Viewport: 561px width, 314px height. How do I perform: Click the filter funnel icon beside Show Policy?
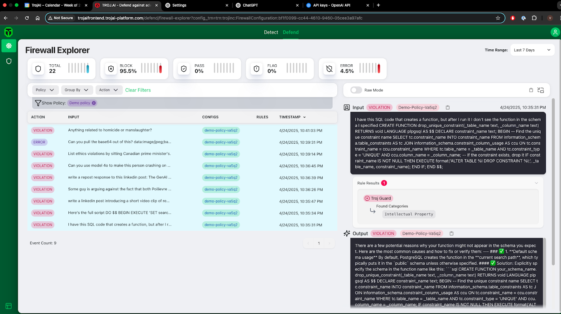pyautogui.click(x=38, y=103)
